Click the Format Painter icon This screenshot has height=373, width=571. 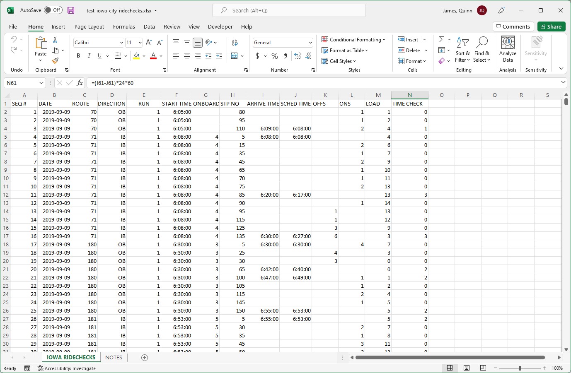click(54, 61)
